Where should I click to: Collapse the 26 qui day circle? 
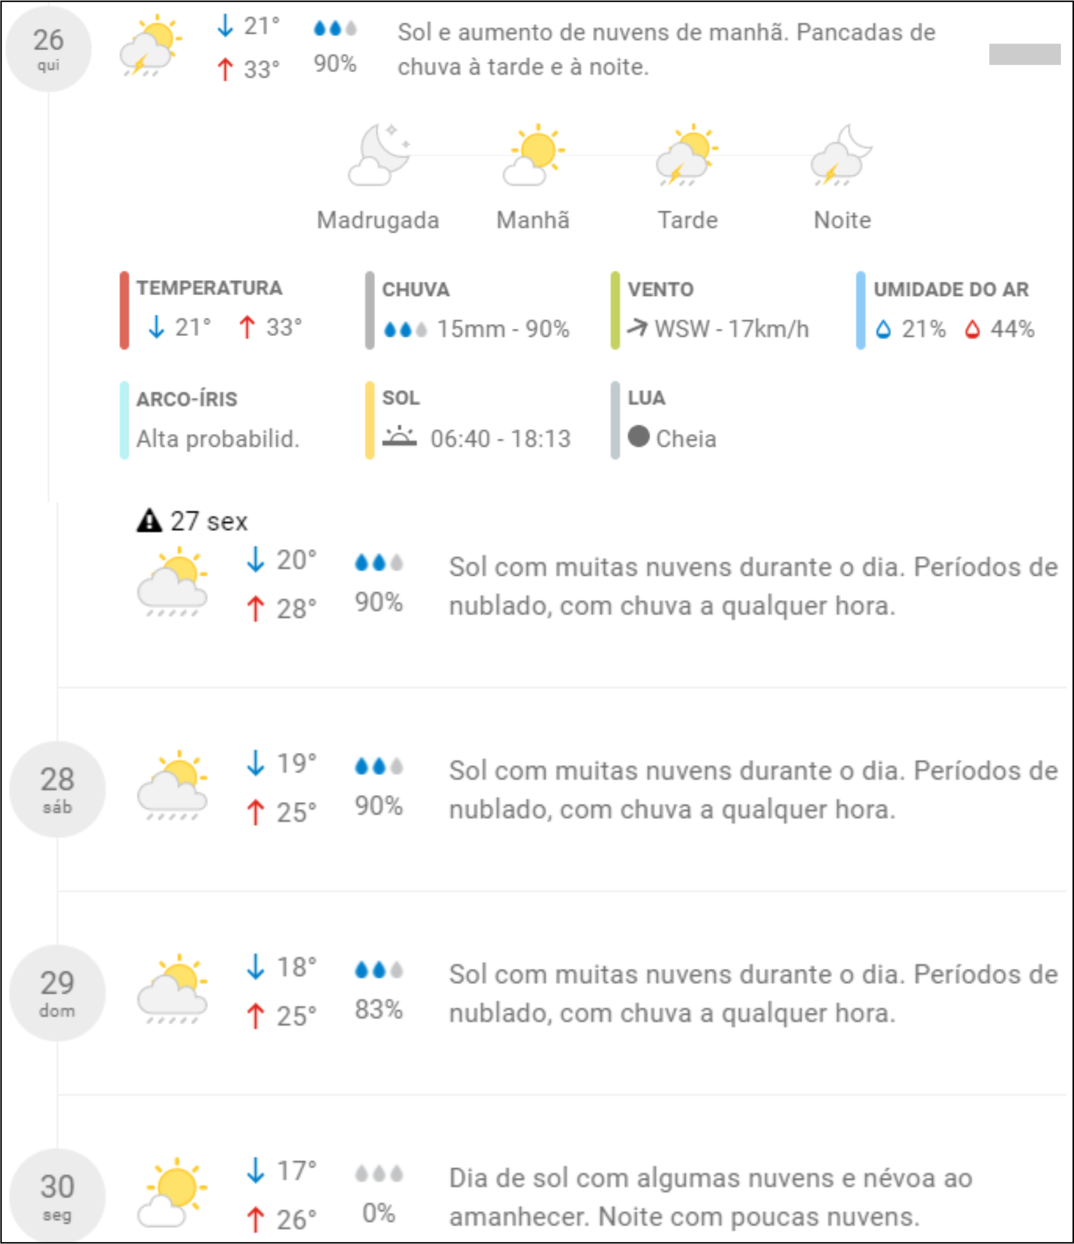(x=48, y=49)
